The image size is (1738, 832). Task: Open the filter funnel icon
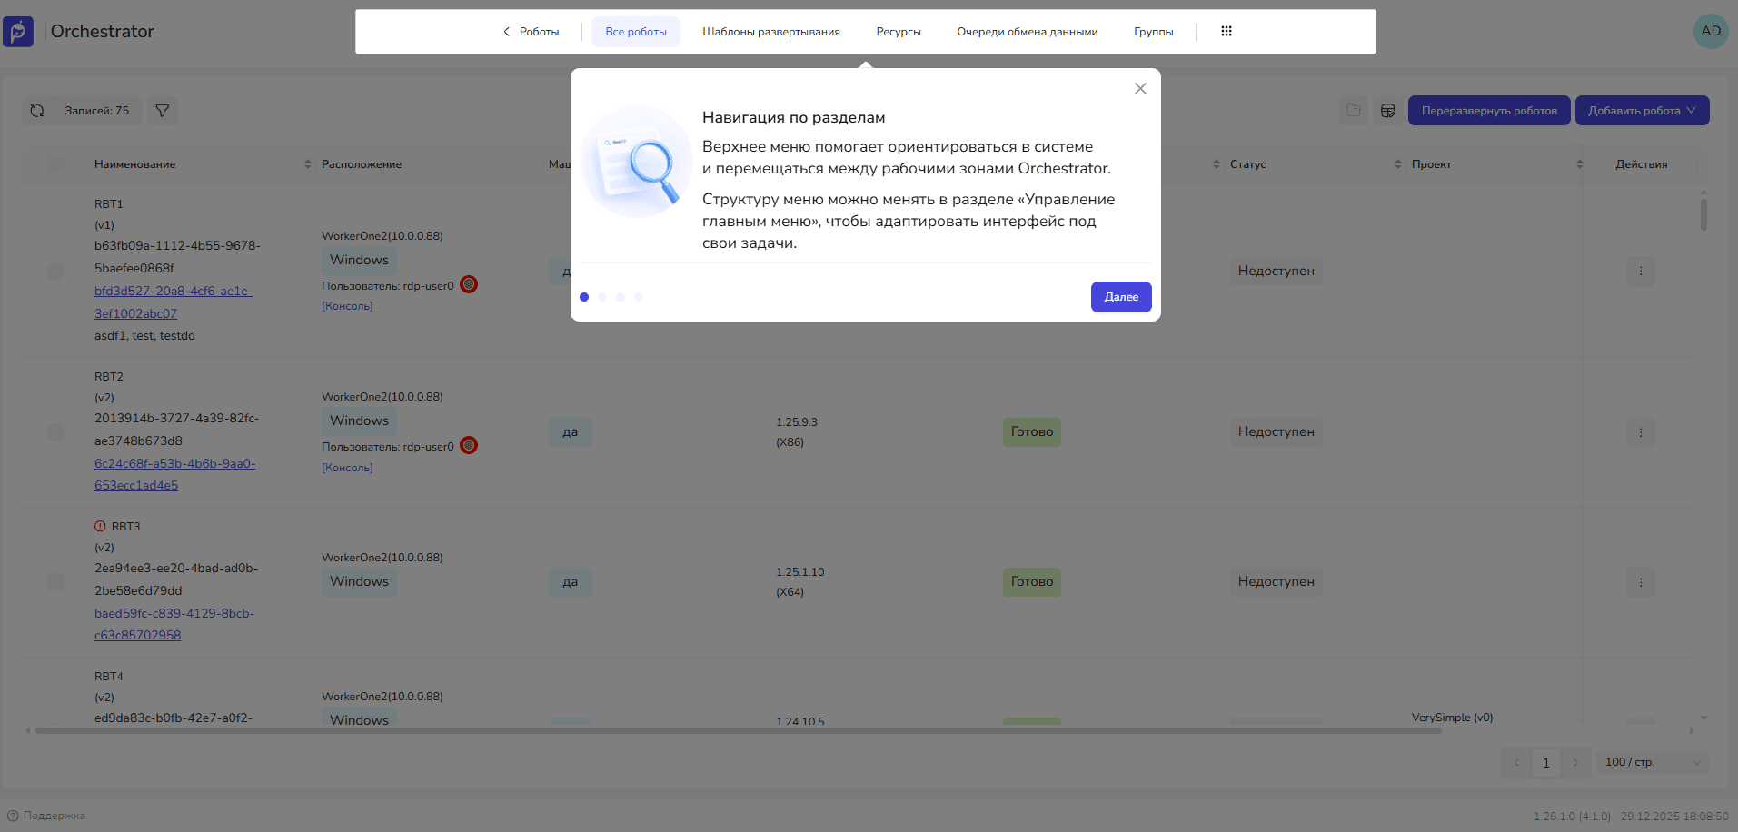tap(163, 111)
